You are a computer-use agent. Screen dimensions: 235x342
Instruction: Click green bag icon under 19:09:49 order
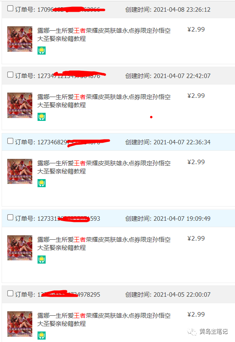[41, 260]
